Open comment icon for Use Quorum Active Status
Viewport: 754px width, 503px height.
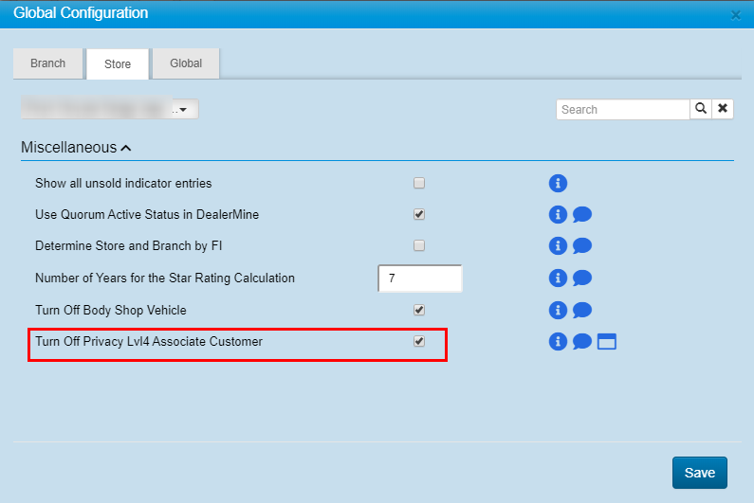[582, 215]
